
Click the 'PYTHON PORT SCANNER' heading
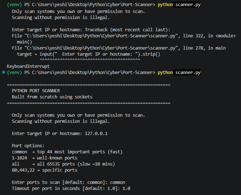click(x=36, y=91)
